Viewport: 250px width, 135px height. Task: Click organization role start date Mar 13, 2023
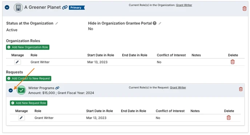(x=97, y=62)
